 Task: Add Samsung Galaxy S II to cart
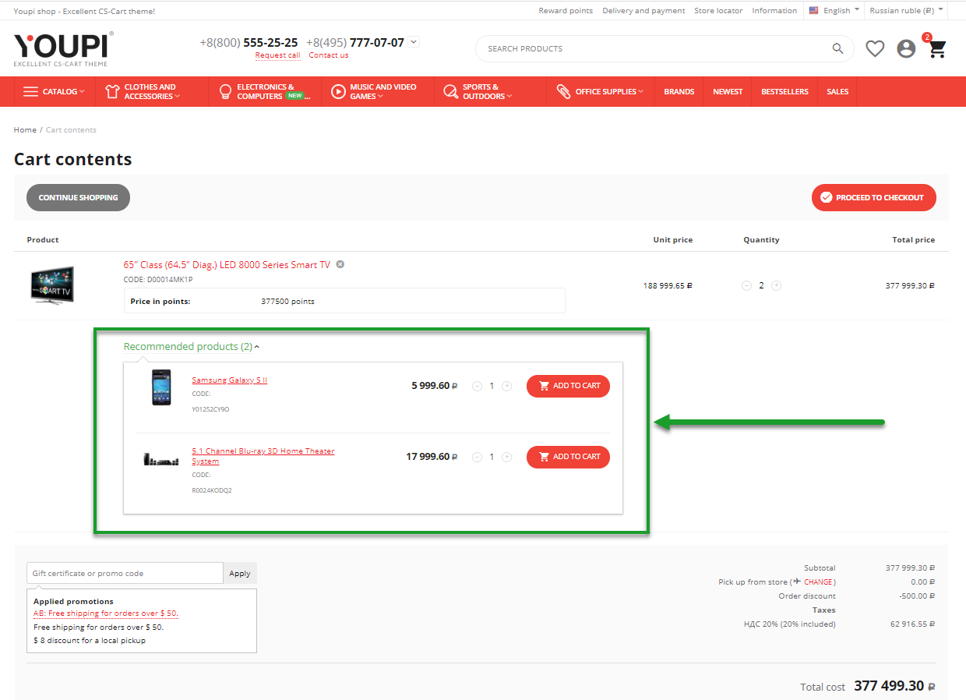(568, 386)
